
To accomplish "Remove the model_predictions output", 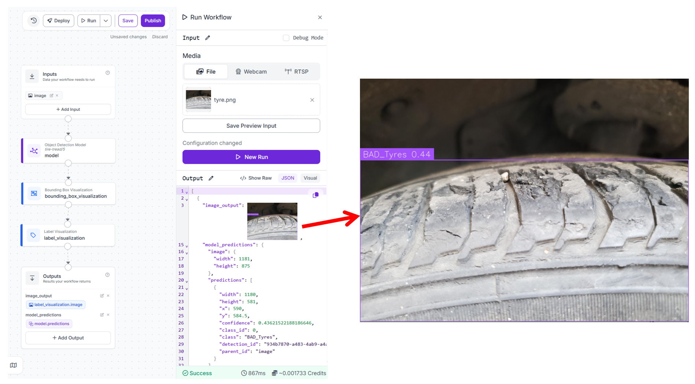I will coord(108,315).
